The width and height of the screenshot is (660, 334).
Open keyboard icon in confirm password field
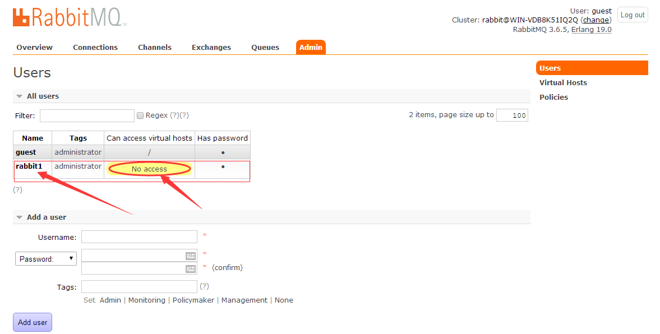pyautogui.click(x=191, y=268)
